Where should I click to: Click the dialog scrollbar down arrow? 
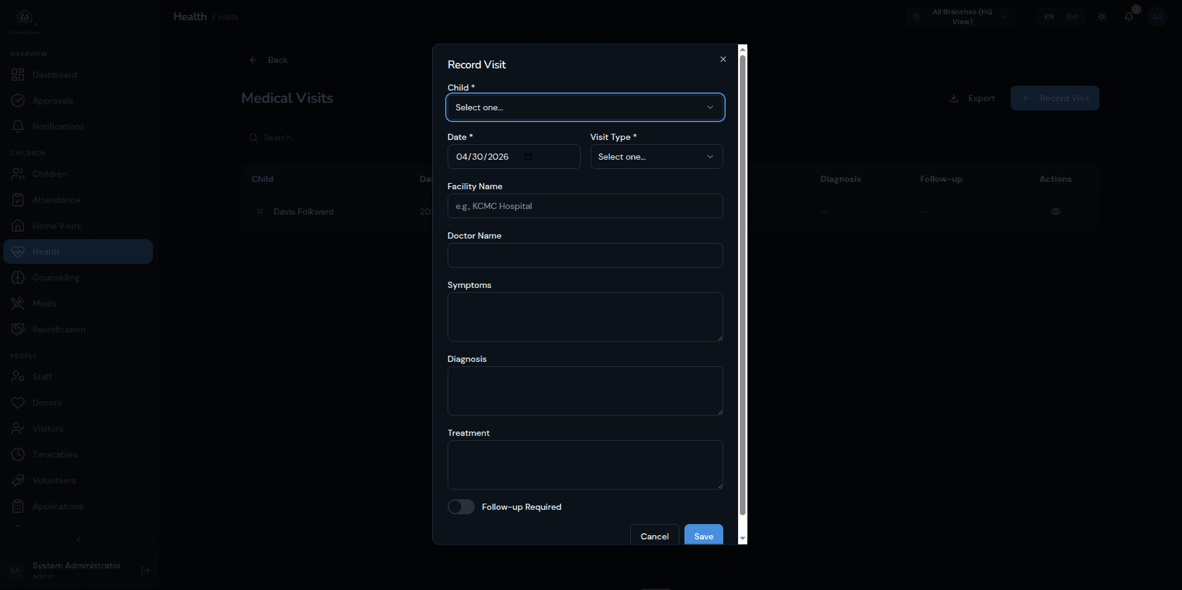coord(742,539)
